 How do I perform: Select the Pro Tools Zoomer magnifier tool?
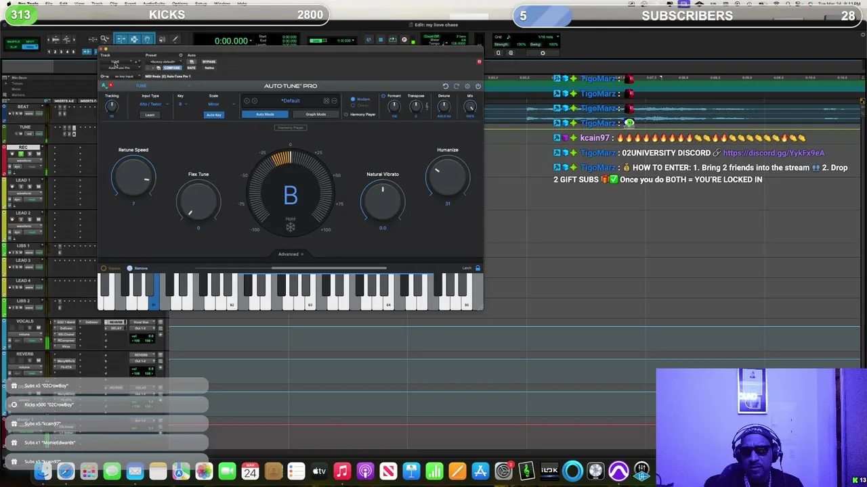(x=104, y=39)
